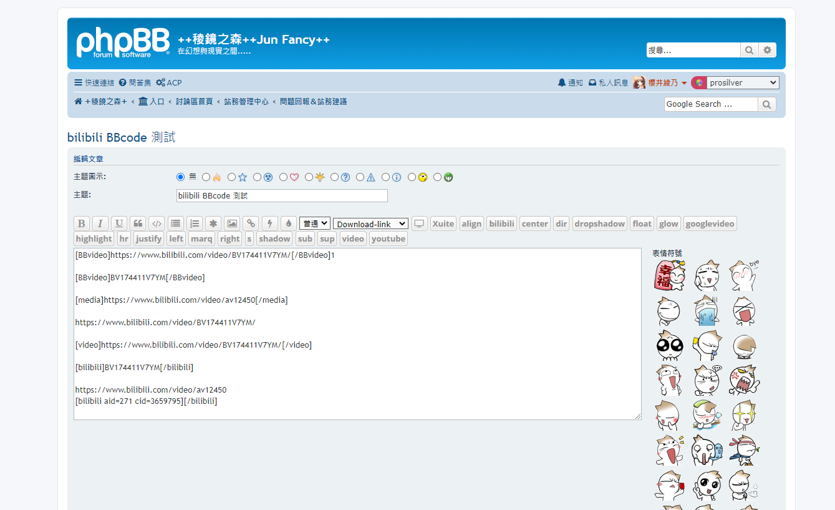Insert the red 幸福 sign emoticon

tap(670, 275)
